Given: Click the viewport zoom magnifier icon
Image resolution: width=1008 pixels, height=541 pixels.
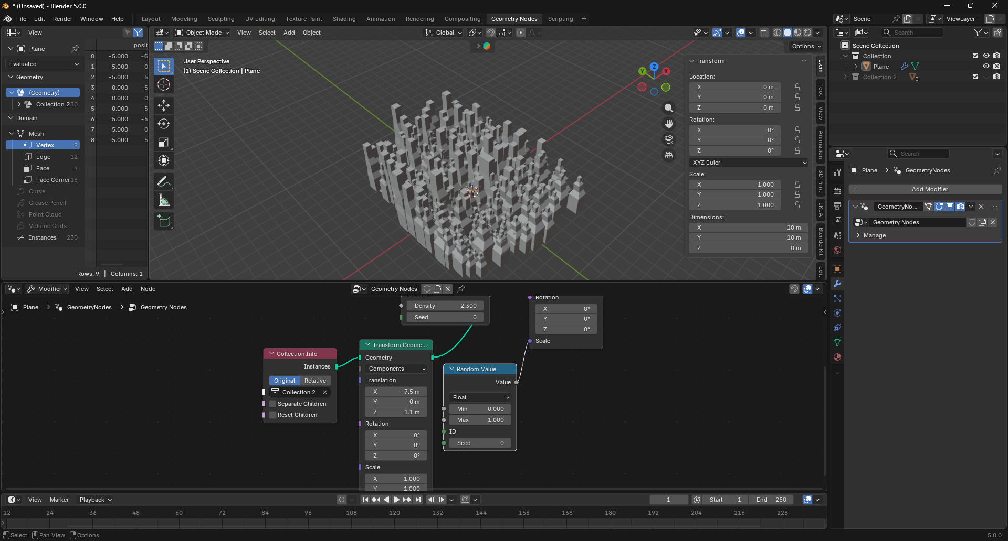Looking at the screenshot, I should [x=668, y=108].
